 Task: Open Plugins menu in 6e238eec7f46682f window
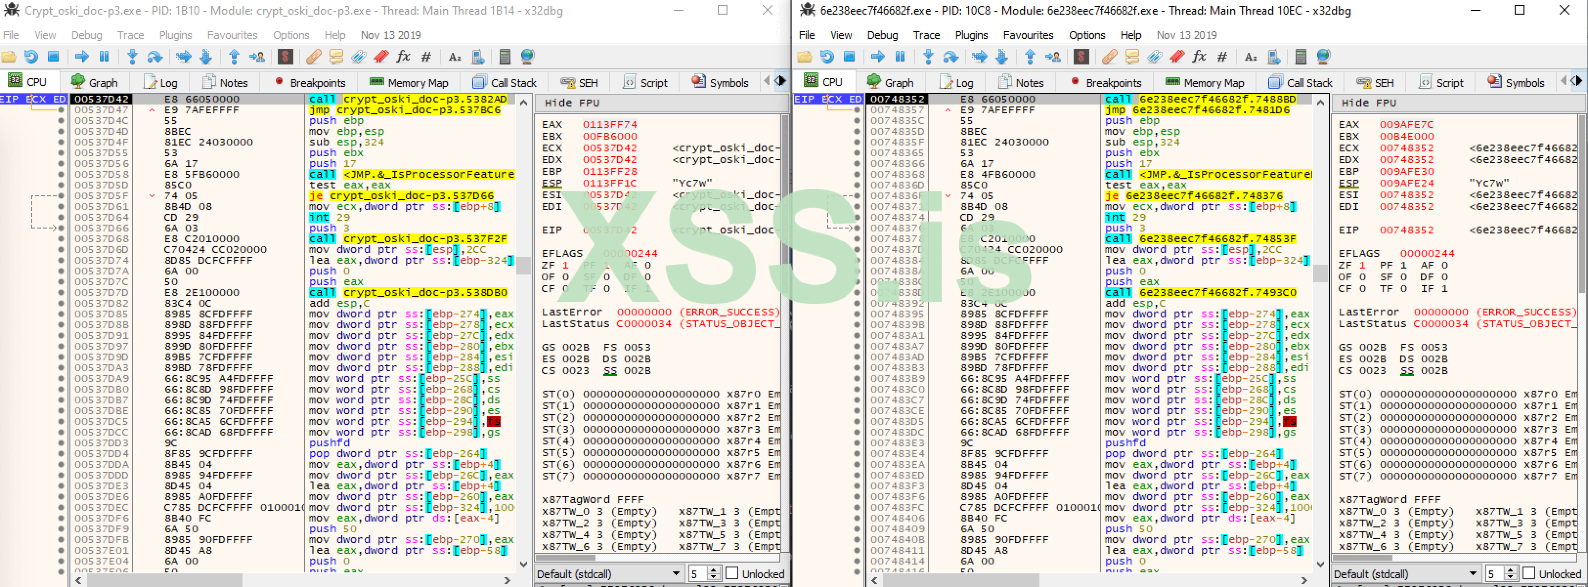coord(971,35)
